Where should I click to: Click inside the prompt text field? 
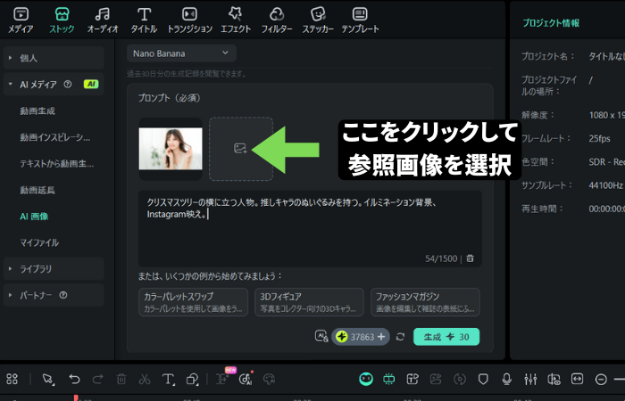(x=310, y=228)
